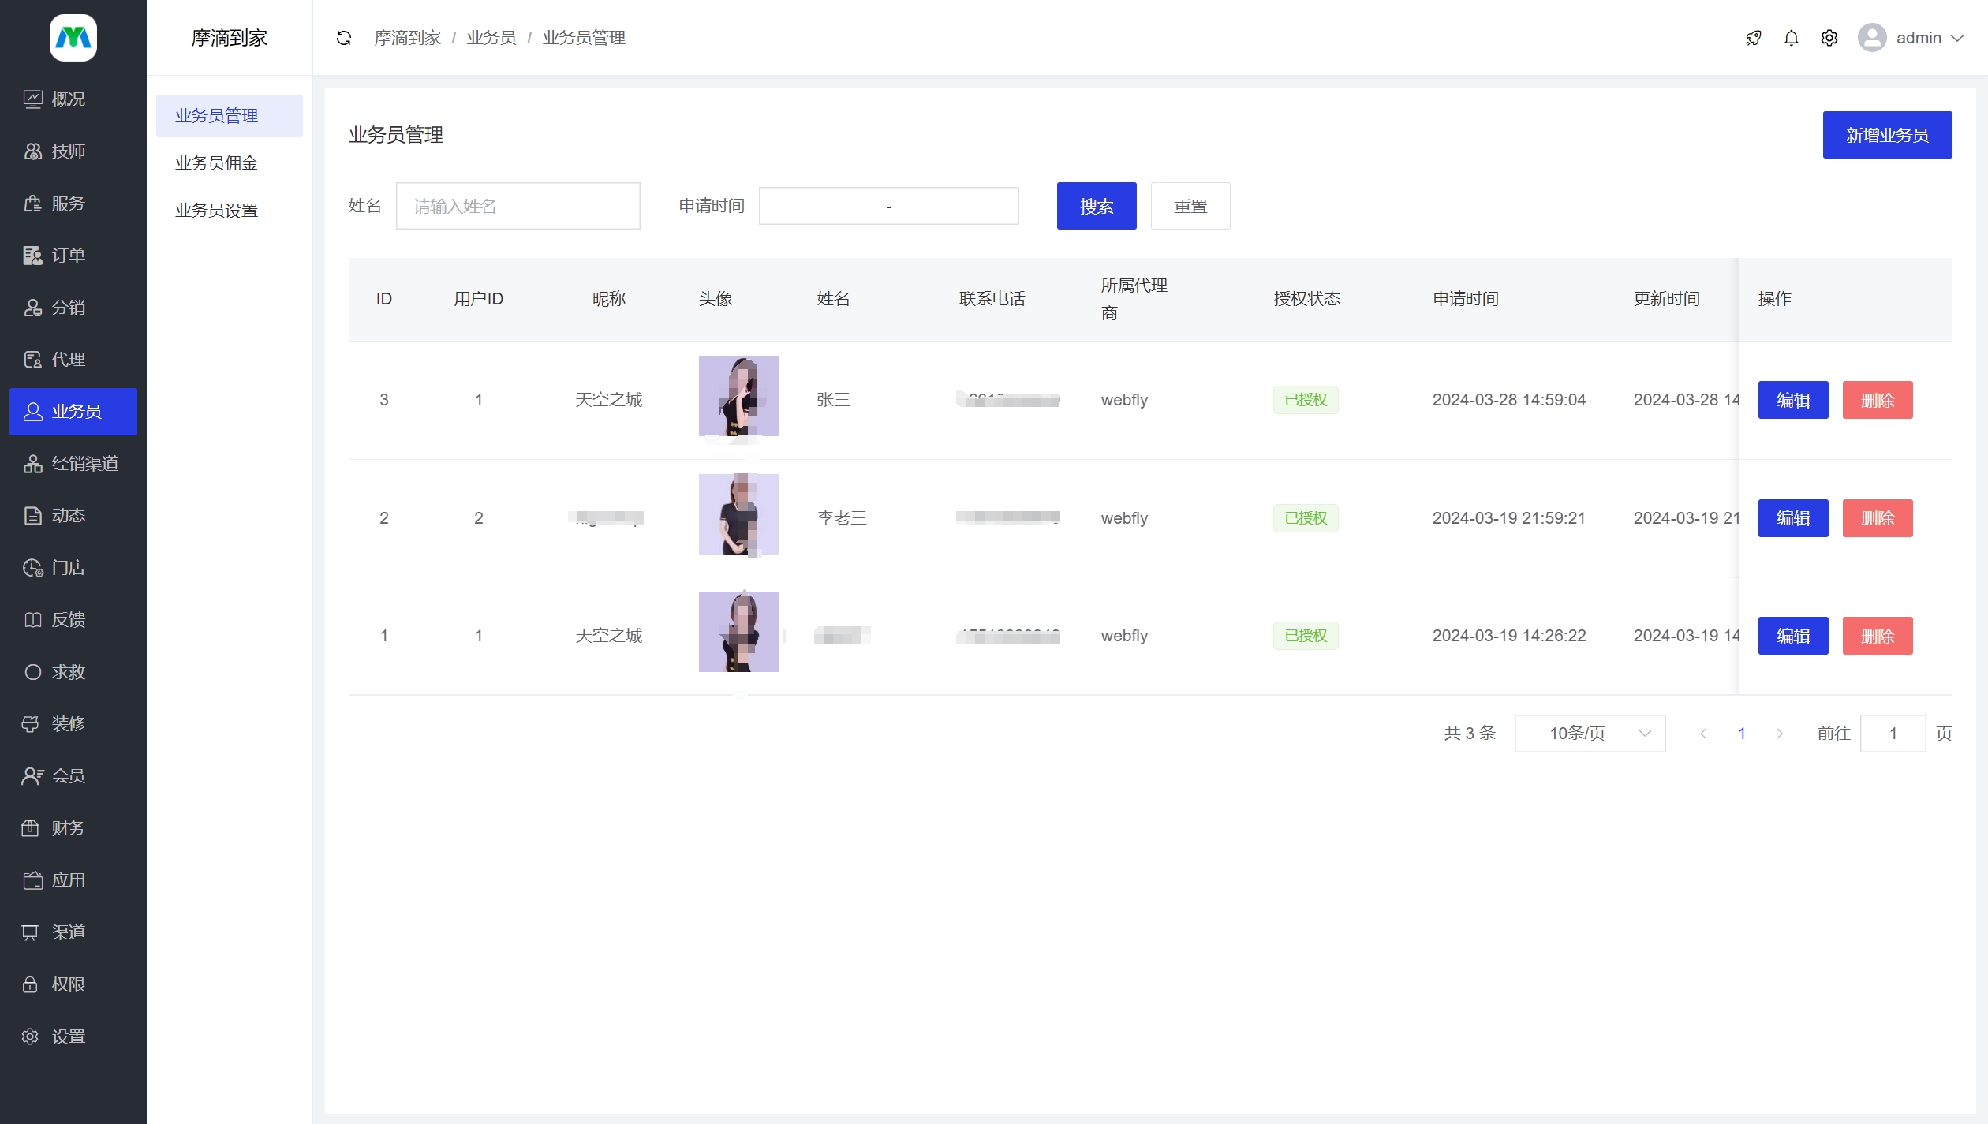Open settings gear in top header
The width and height of the screenshot is (1988, 1124).
[x=1829, y=38]
